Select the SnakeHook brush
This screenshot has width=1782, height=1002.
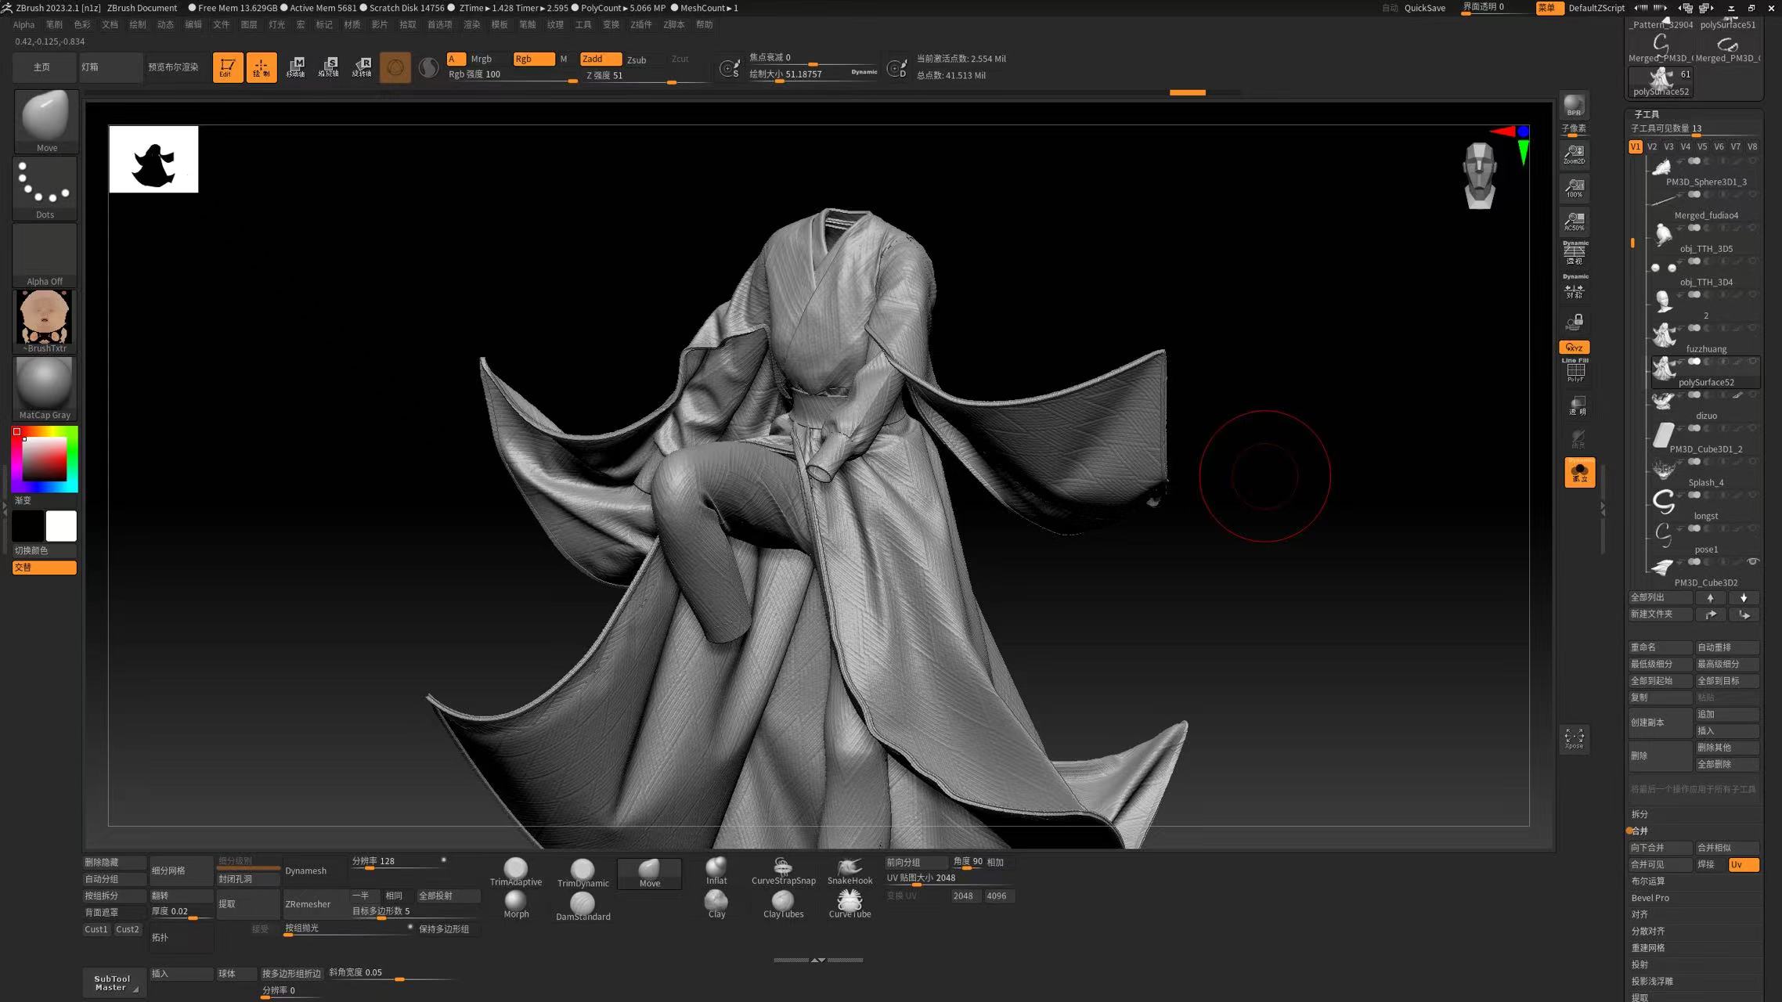pyautogui.click(x=850, y=870)
